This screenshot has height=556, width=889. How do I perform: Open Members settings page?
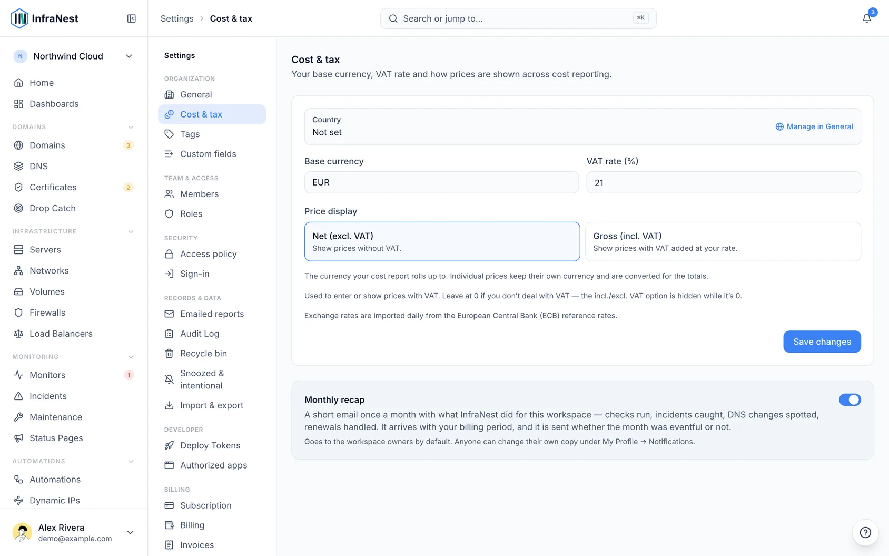click(212, 194)
